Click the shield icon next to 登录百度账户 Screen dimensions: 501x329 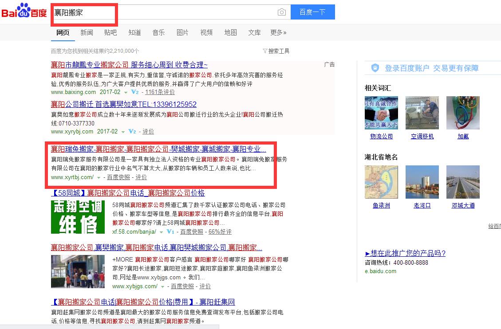pos(375,68)
